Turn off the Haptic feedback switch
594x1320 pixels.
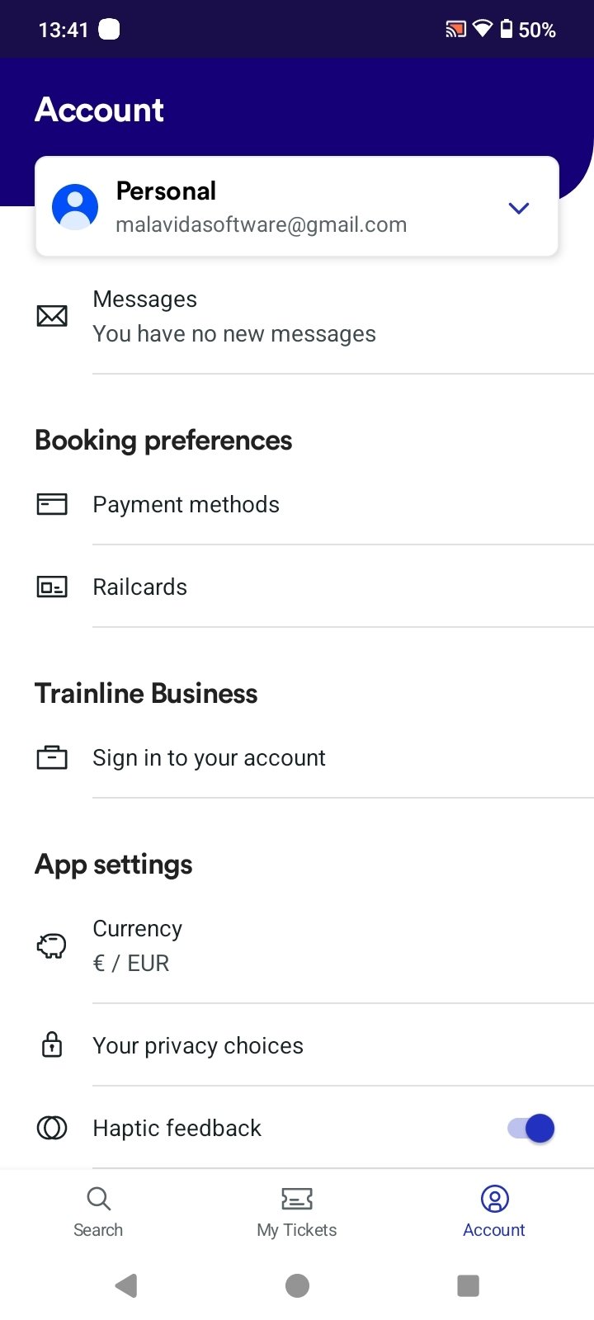pyautogui.click(x=530, y=1128)
